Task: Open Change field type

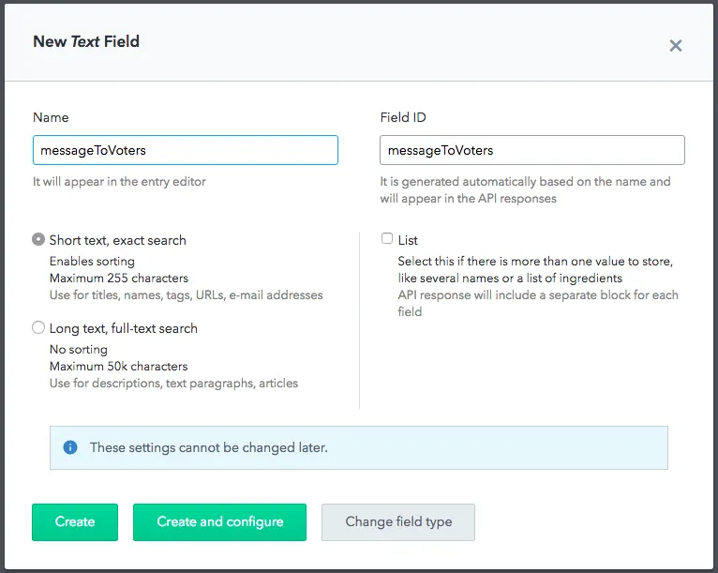Action: point(398,522)
